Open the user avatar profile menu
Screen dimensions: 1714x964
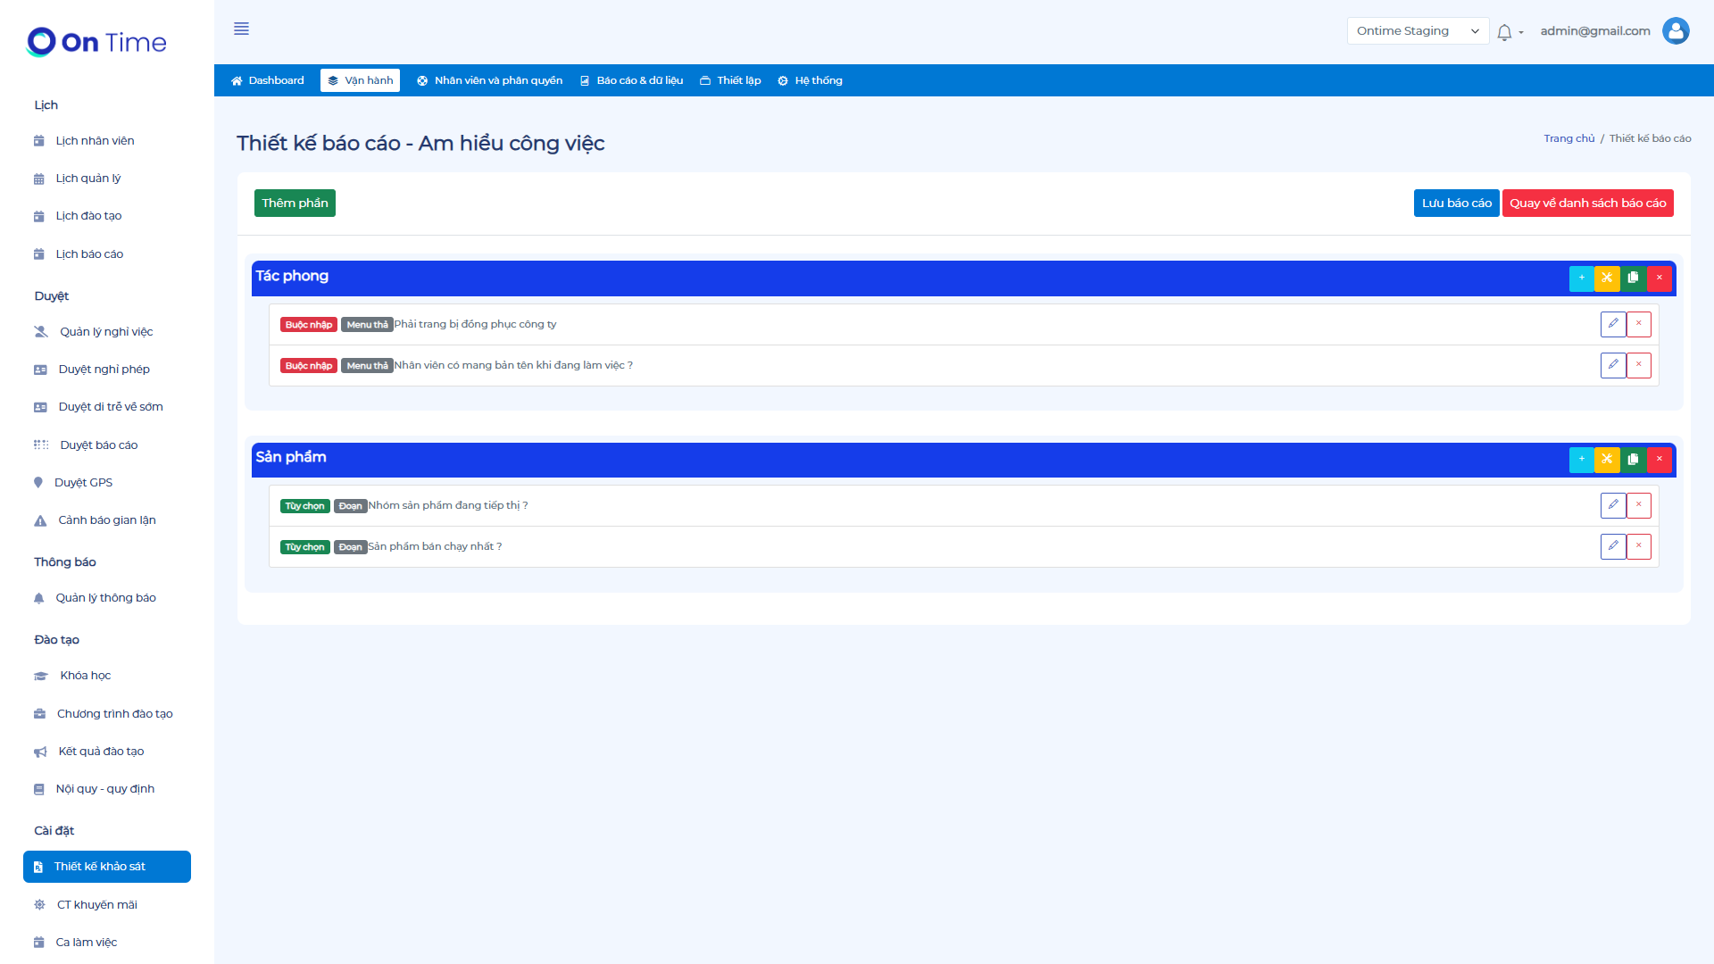click(1676, 31)
